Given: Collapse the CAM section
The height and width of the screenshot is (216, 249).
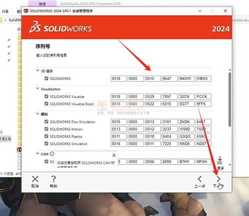Looking at the screenshot, I should tap(38, 153).
